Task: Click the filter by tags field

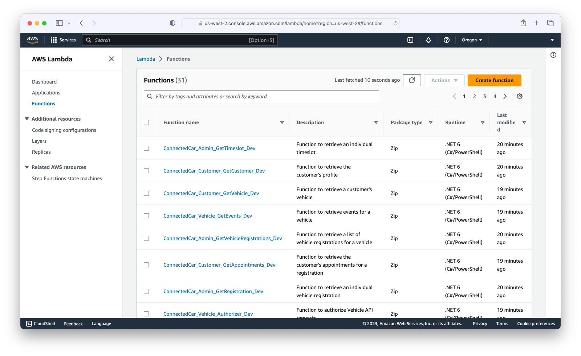Action: pos(261,96)
